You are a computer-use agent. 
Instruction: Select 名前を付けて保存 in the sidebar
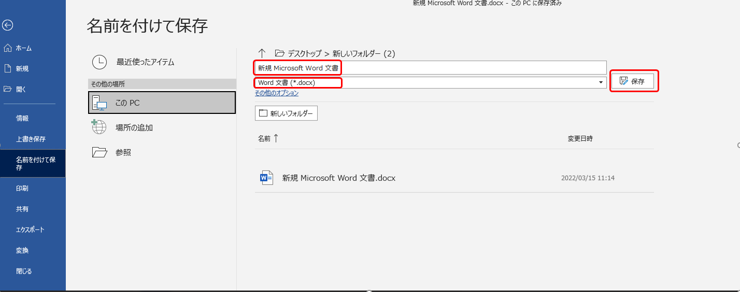pyautogui.click(x=33, y=164)
